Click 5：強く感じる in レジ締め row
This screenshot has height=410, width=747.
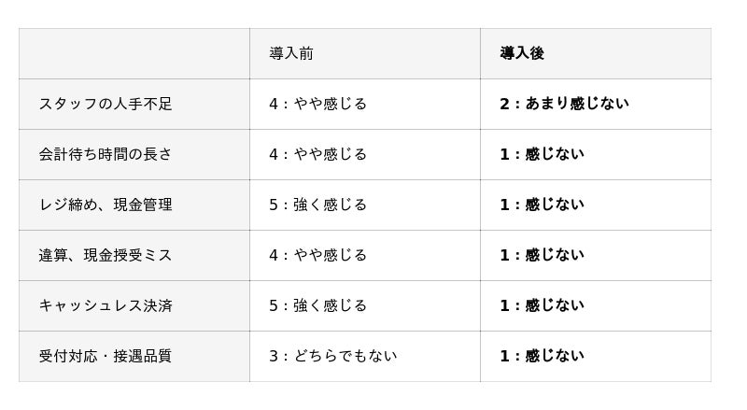click(317, 205)
